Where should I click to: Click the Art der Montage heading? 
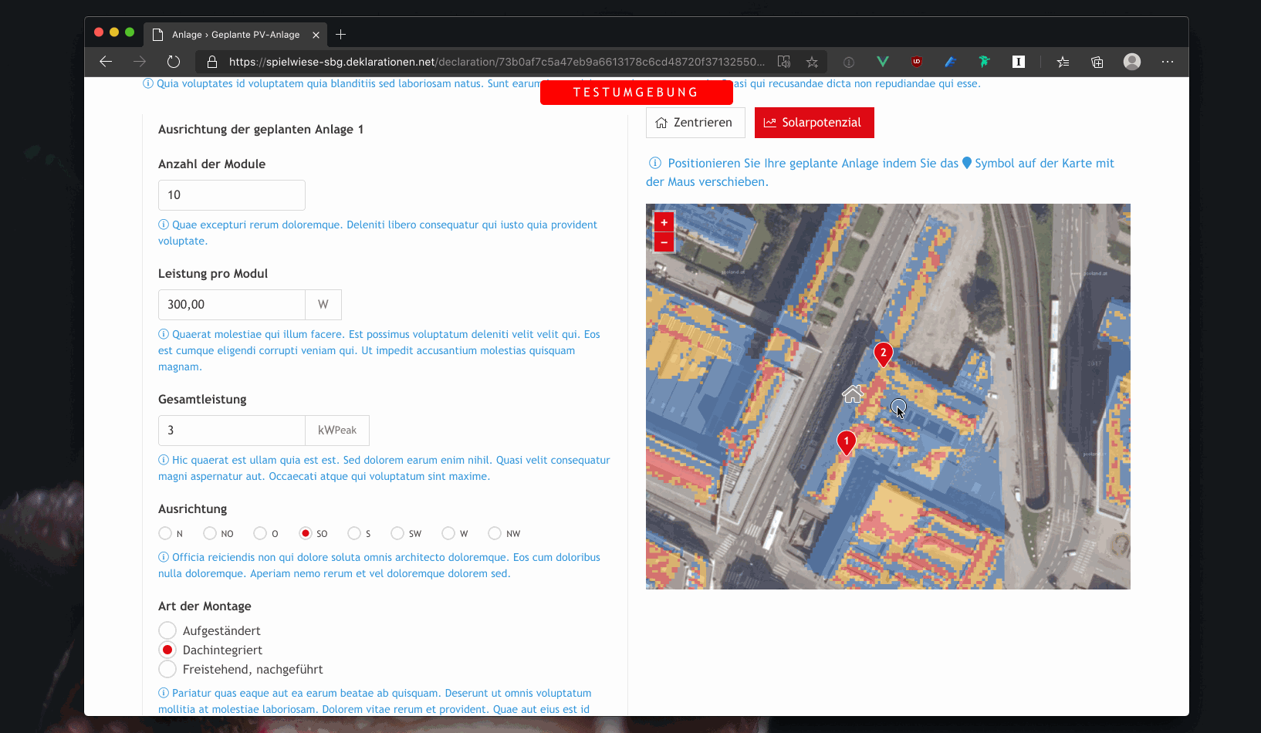click(x=205, y=606)
